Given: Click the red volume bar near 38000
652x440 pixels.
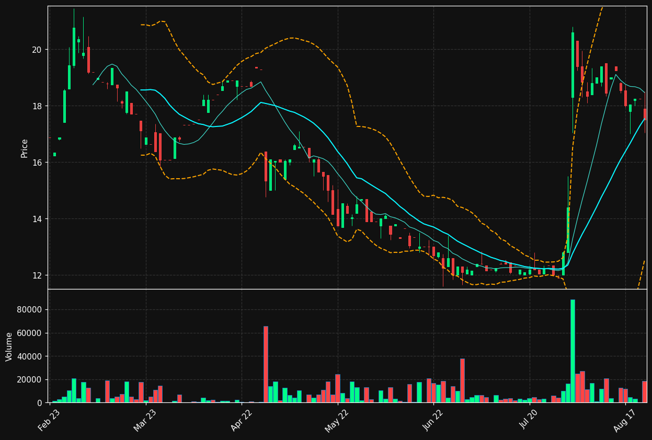Looking at the screenshot, I should click(x=462, y=380).
